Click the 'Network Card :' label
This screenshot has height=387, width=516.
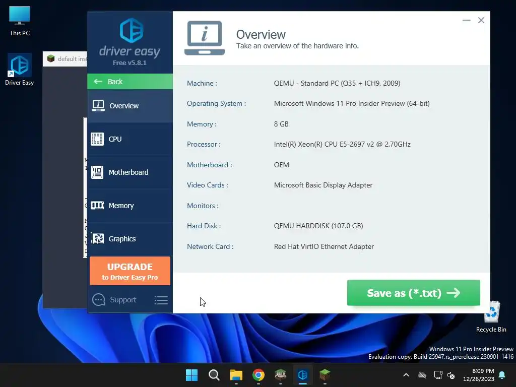tap(210, 246)
